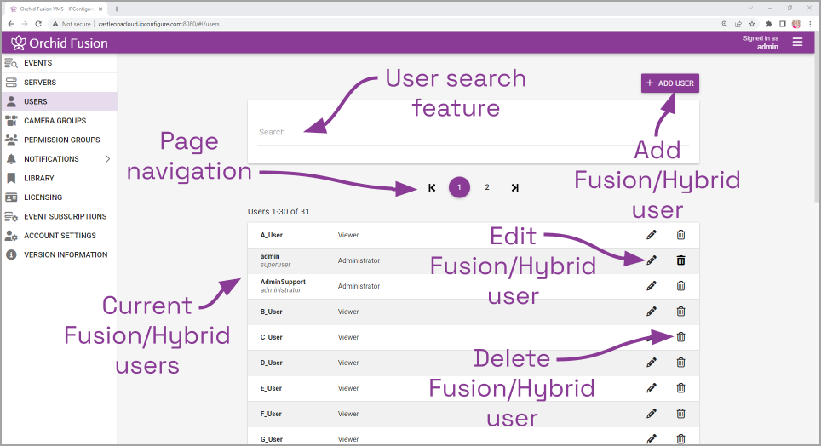Delete the B_User account
Viewport: 821px width, 446px height.
(680, 312)
